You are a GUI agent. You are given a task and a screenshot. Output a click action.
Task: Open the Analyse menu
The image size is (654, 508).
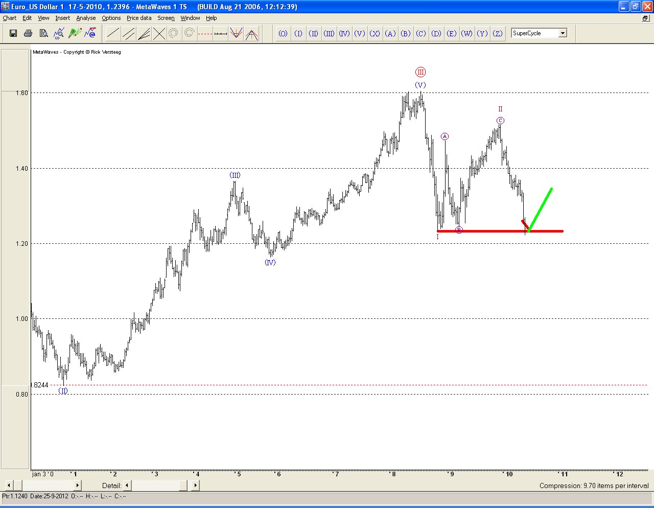pyautogui.click(x=86, y=18)
